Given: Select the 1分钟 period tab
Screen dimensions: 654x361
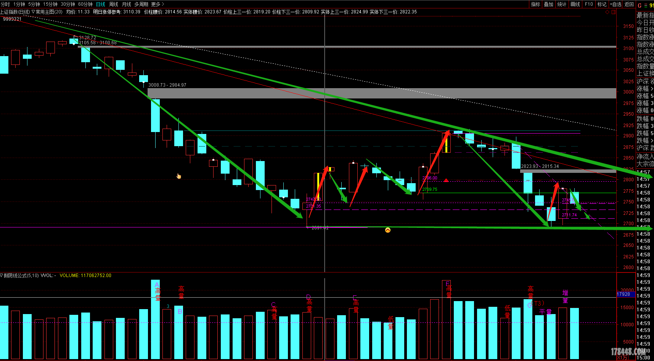Looking at the screenshot, I should 19,4.
